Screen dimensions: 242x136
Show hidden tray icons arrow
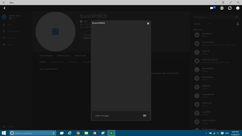point(206,133)
